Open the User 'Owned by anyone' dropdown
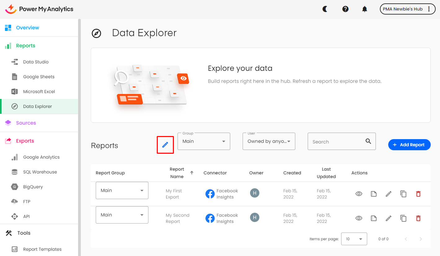Screen dimensions: 440x256 coord(269,141)
